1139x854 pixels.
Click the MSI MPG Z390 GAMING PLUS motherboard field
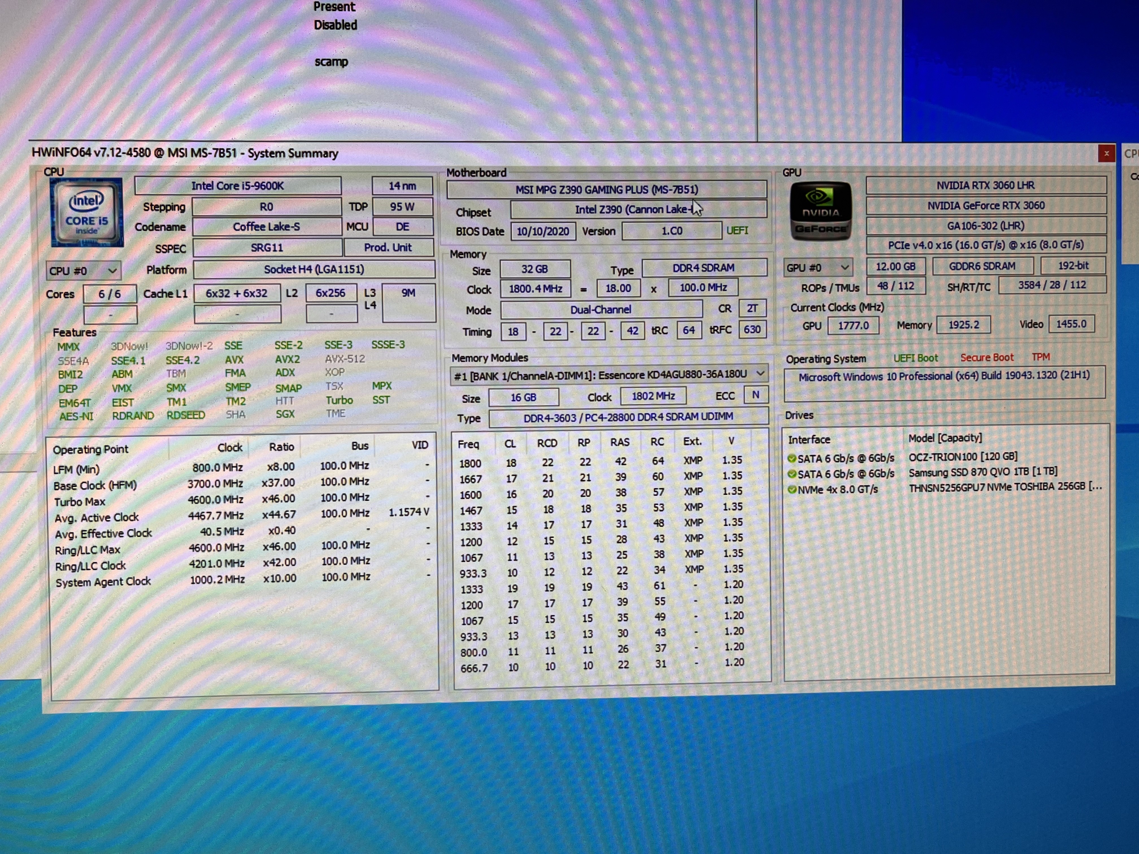coord(607,189)
